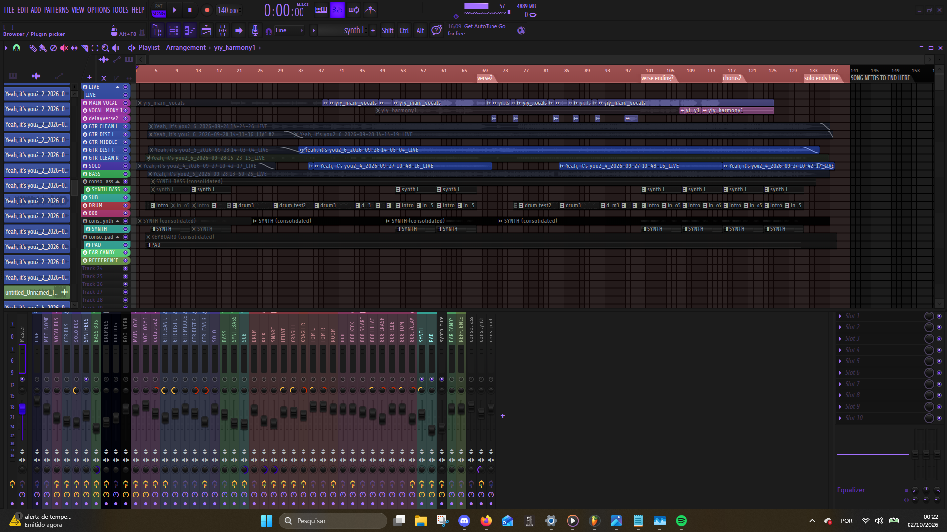Screen dimensions: 947x532
Task: Open the PATTERNS menu
Action: (x=56, y=10)
